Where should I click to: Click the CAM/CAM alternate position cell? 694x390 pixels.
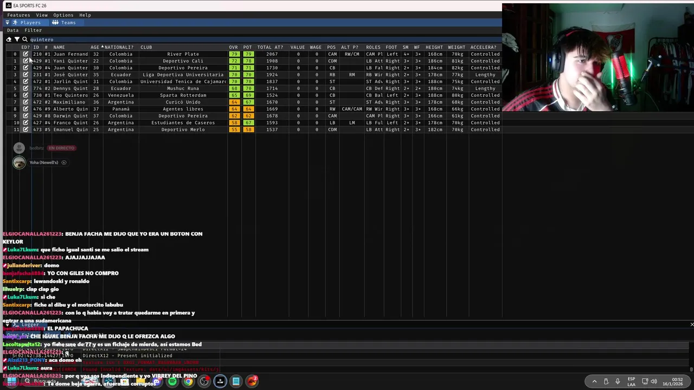coord(352,109)
